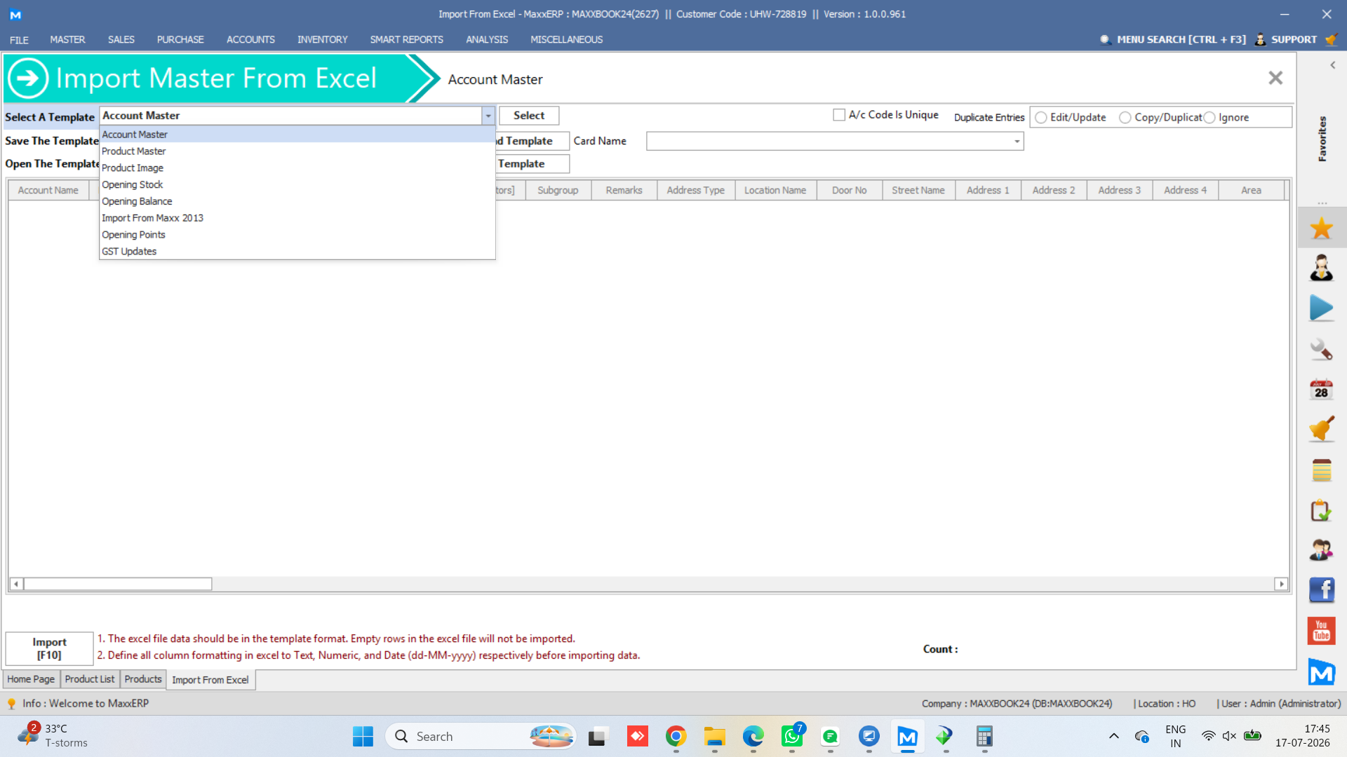Screen dimensions: 1347x757
Task: Choose GST Updates from template list
Action: (297, 252)
